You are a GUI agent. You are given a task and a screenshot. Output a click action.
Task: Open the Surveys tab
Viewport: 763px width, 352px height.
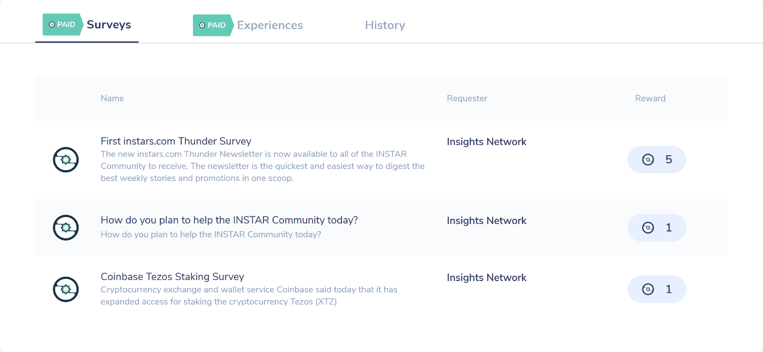[x=108, y=25]
